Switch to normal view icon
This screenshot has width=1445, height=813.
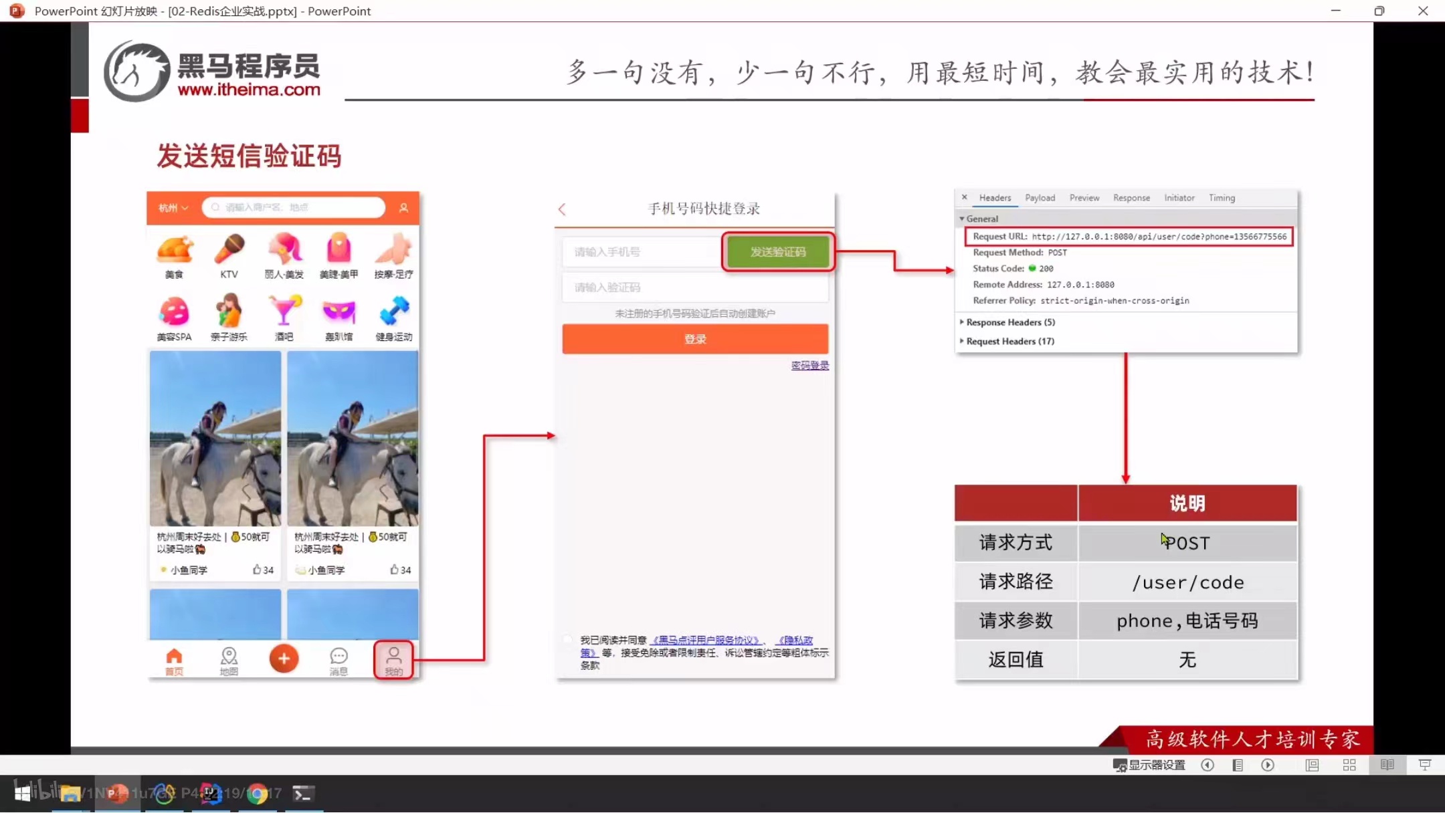pyautogui.click(x=1312, y=765)
